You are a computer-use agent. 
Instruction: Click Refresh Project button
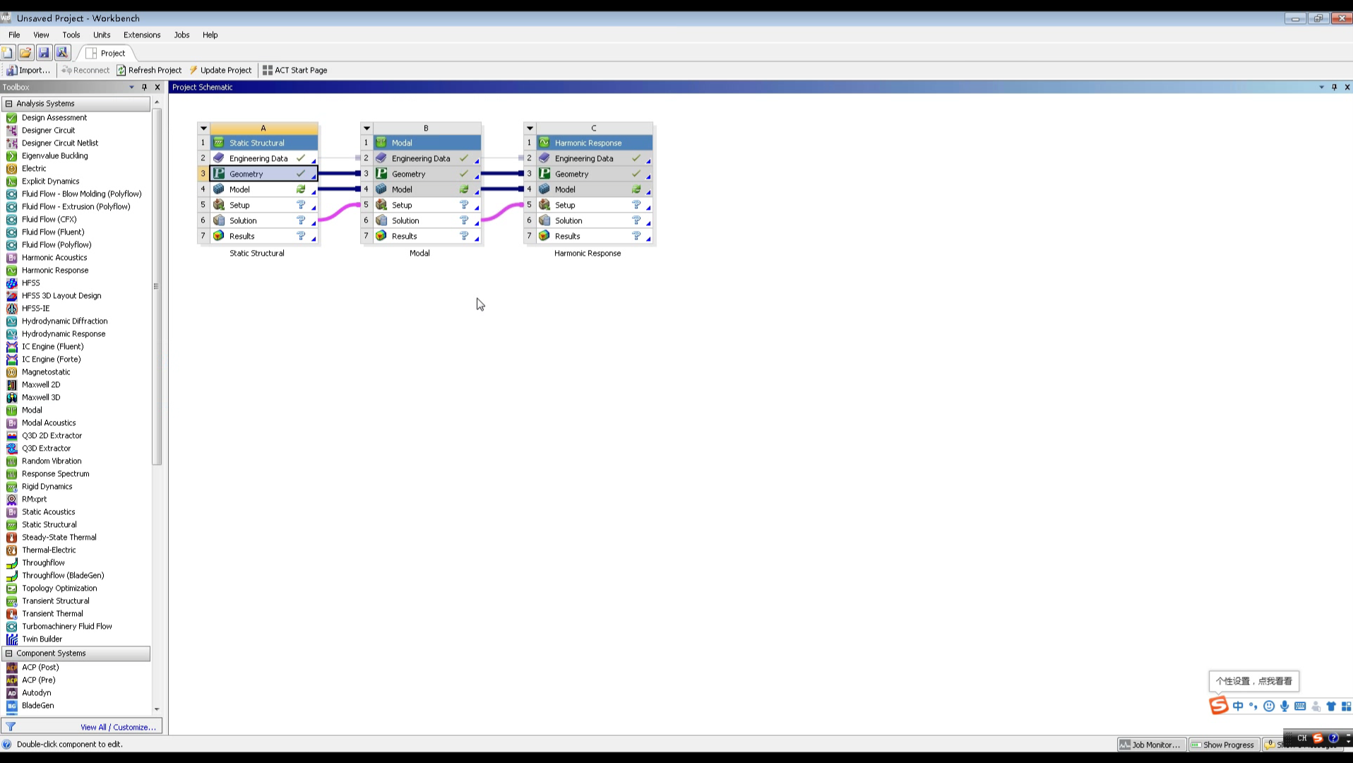pyautogui.click(x=149, y=70)
